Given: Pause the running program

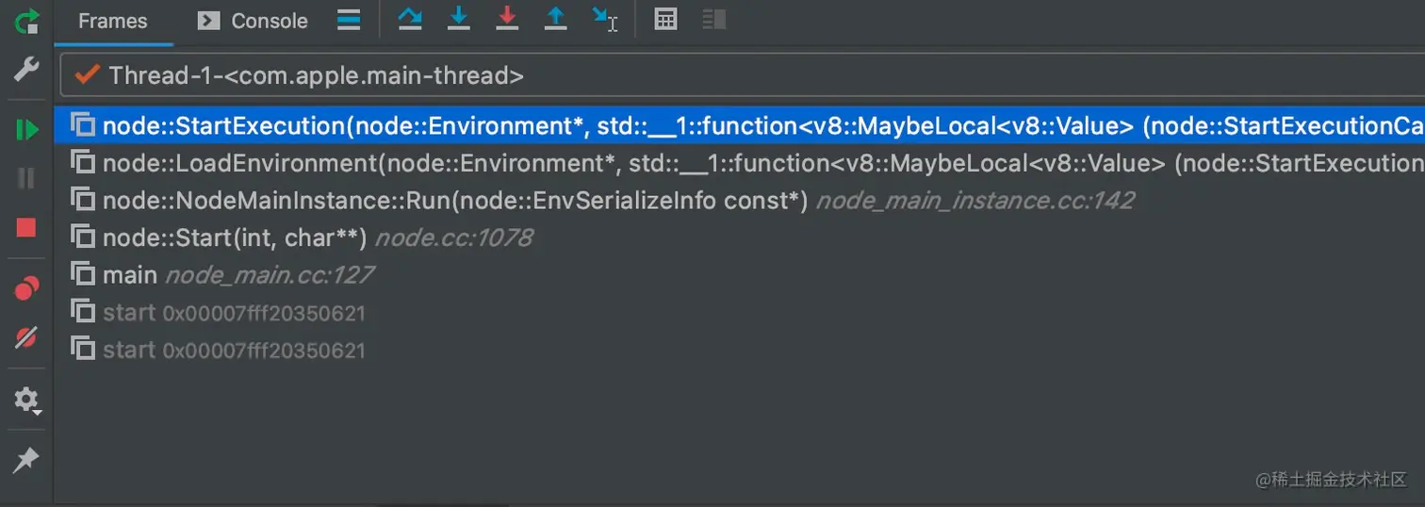Looking at the screenshot, I should pos(26,178).
